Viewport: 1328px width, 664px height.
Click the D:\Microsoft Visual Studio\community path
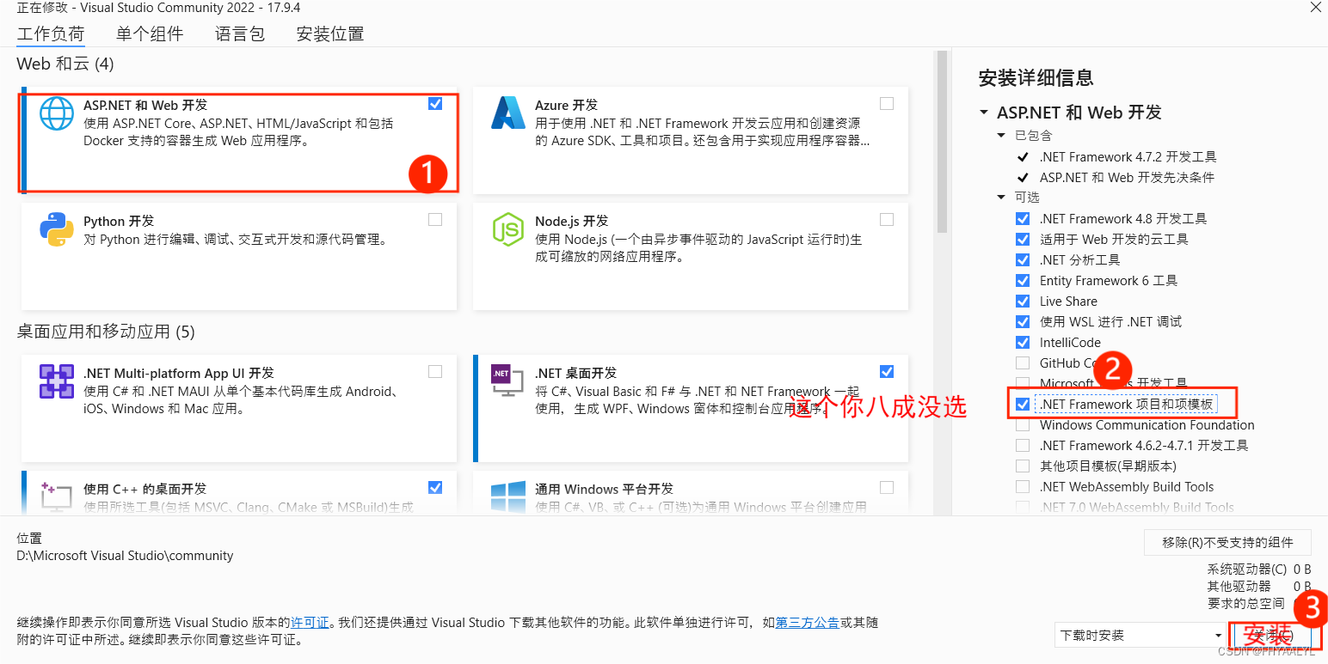(x=126, y=556)
